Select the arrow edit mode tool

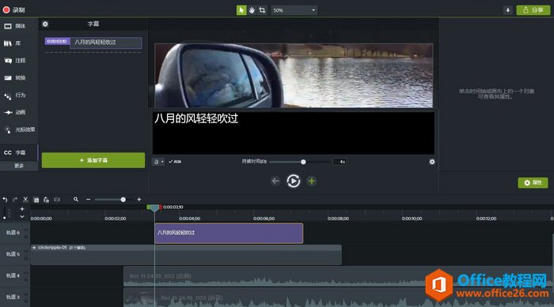pos(241,10)
